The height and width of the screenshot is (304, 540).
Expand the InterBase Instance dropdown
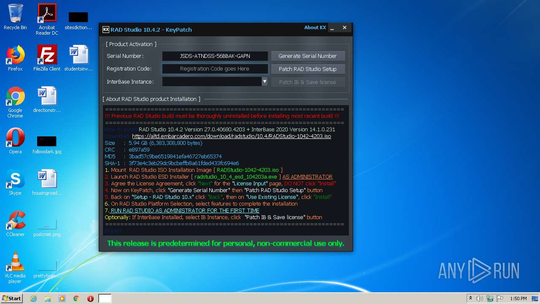pos(265,81)
